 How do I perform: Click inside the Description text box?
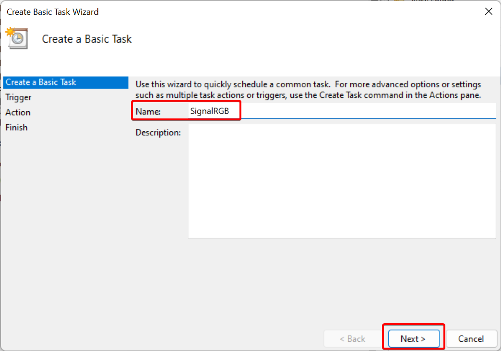tap(342, 181)
